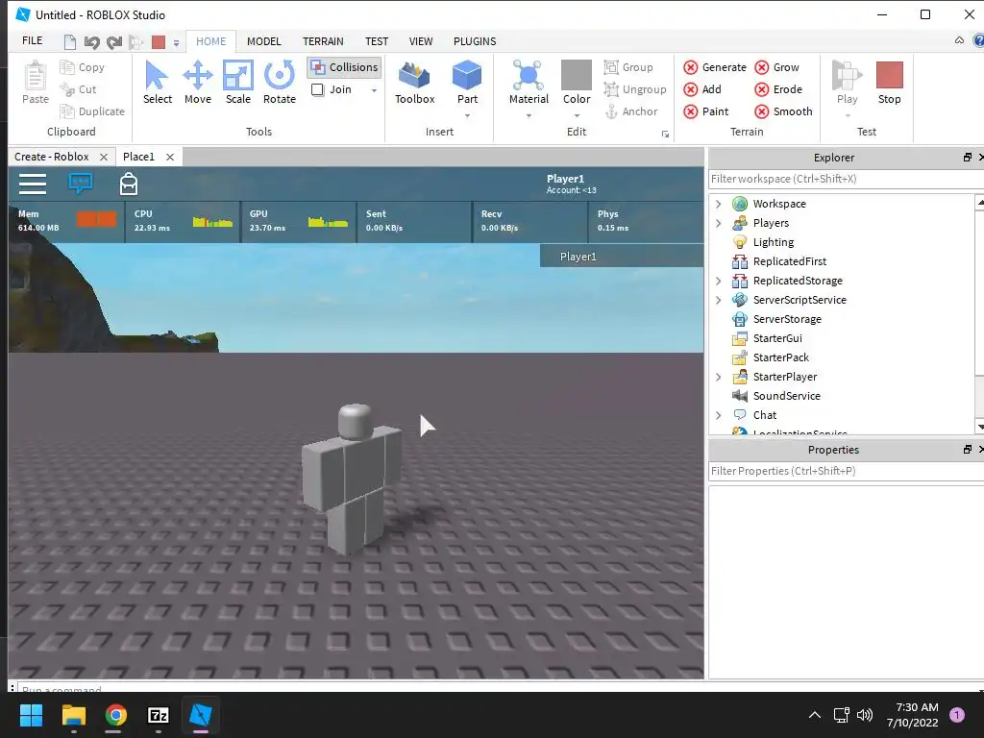Select SoundService in Explorer

tap(786, 396)
